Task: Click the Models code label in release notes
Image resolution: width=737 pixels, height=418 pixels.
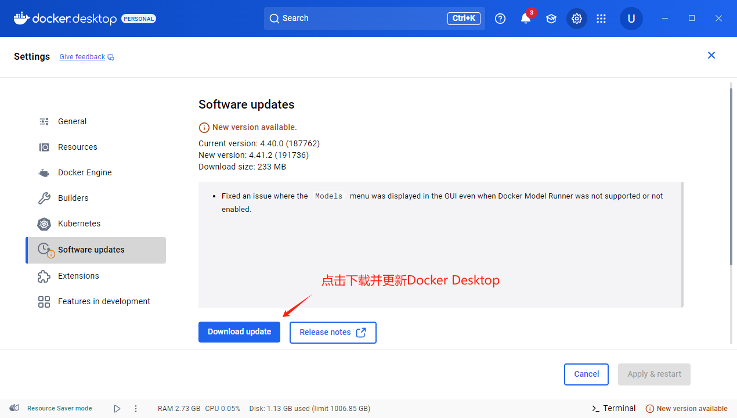Action: pos(328,196)
